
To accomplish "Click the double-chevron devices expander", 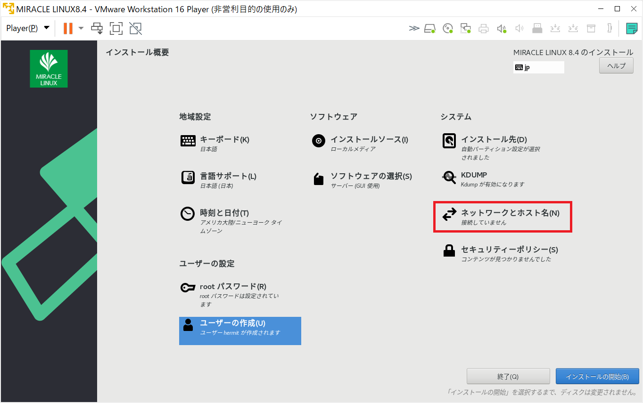I will 414,28.
